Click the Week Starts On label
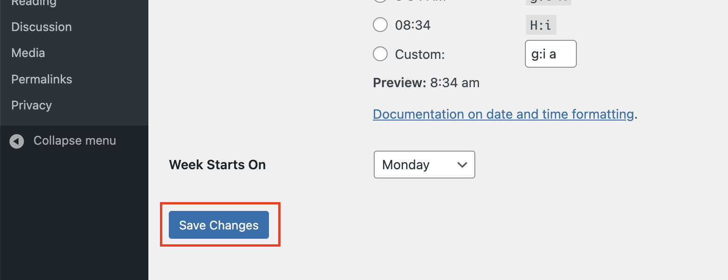The height and width of the screenshot is (280, 728). [217, 165]
